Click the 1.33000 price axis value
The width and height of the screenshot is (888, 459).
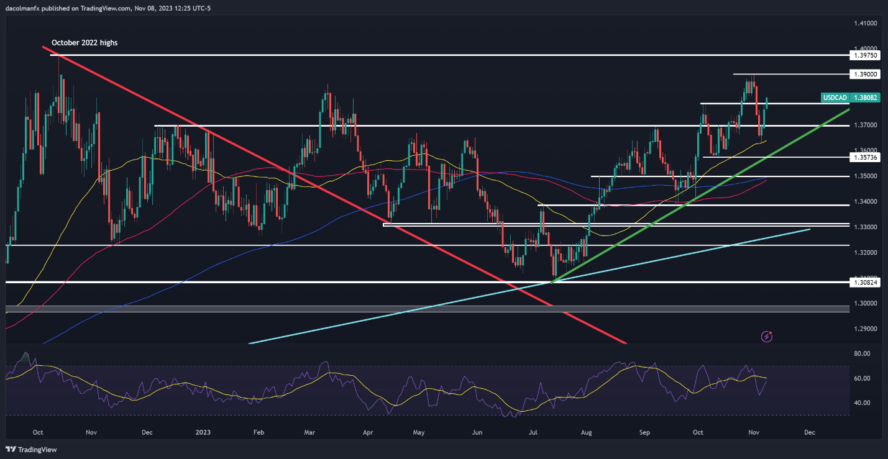click(865, 227)
